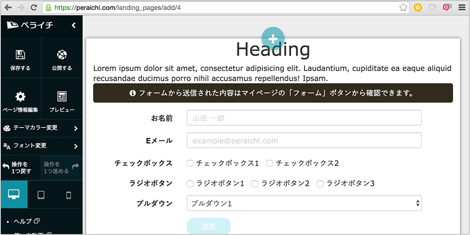Check チェックボックス2
The image size is (470, 235).
point(269,163)
